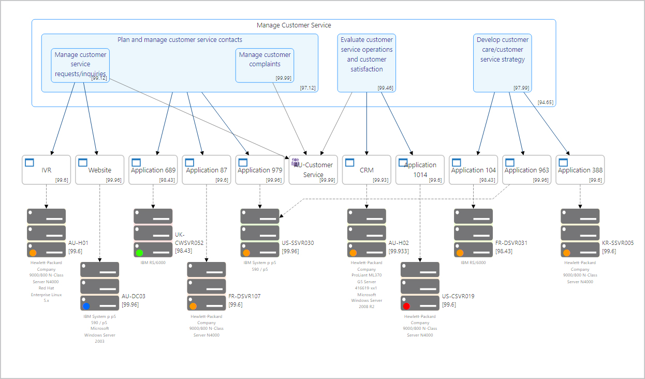The width and height of the screenshot is (645, 379).
Task: Select the Website application node
Action: [100, 170]
